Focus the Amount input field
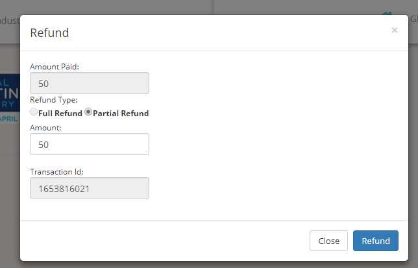 click(90, 144)
